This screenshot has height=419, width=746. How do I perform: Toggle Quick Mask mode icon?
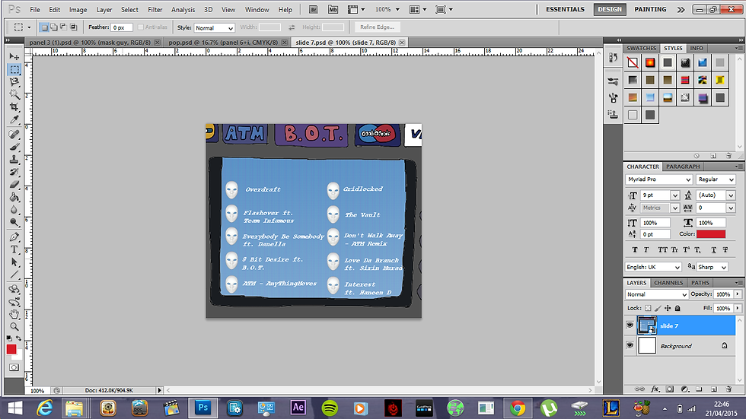coord(14,367)
